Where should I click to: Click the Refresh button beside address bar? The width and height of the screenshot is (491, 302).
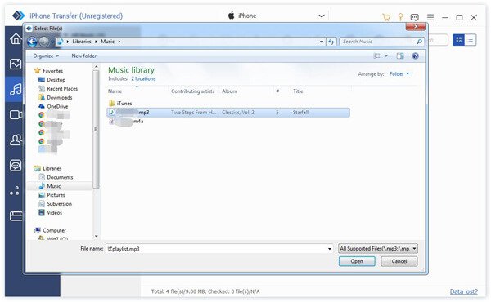pyautogui.click(x=331, y=42)
